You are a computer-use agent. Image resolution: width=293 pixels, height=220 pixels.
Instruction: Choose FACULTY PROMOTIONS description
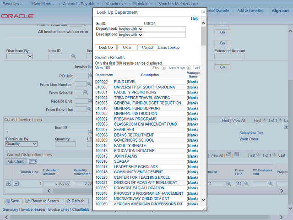click(135, 93)
